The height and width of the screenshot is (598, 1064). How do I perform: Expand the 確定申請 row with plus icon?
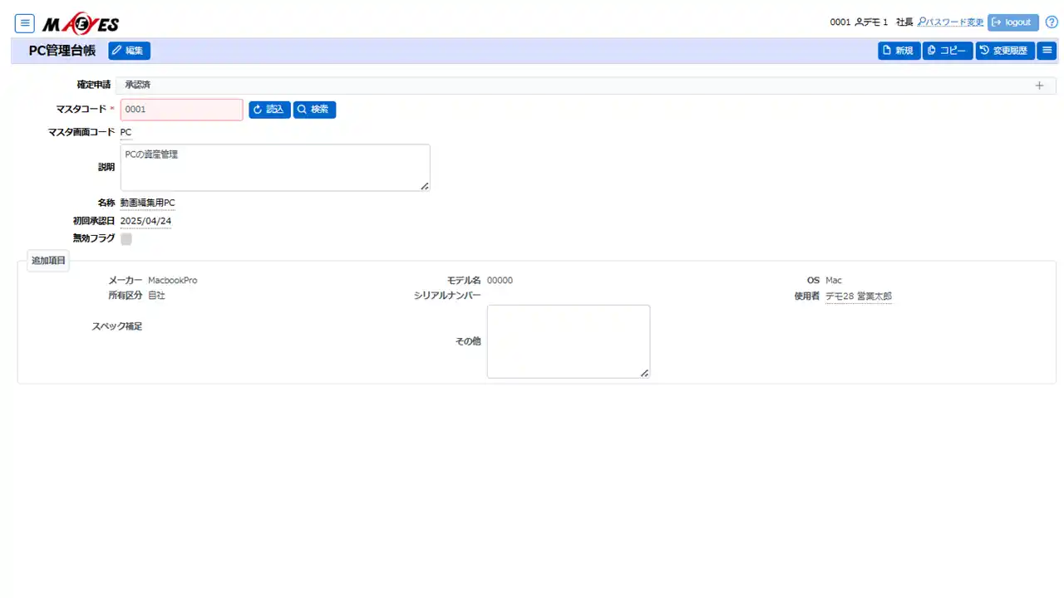click(1039, 86)
